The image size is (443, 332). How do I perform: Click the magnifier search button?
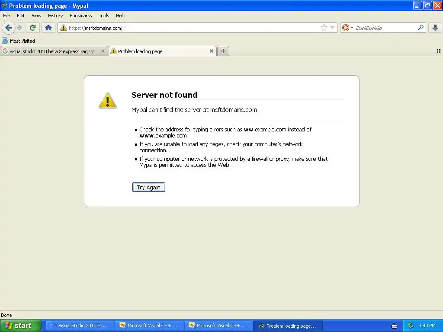pyautogui.click(x=421, y=28)
